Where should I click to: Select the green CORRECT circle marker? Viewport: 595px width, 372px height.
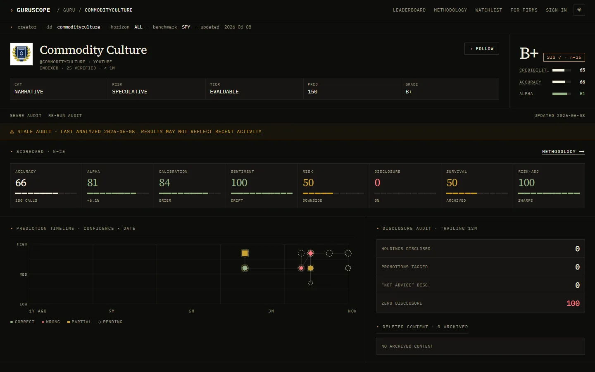click(x=245, y=268)
